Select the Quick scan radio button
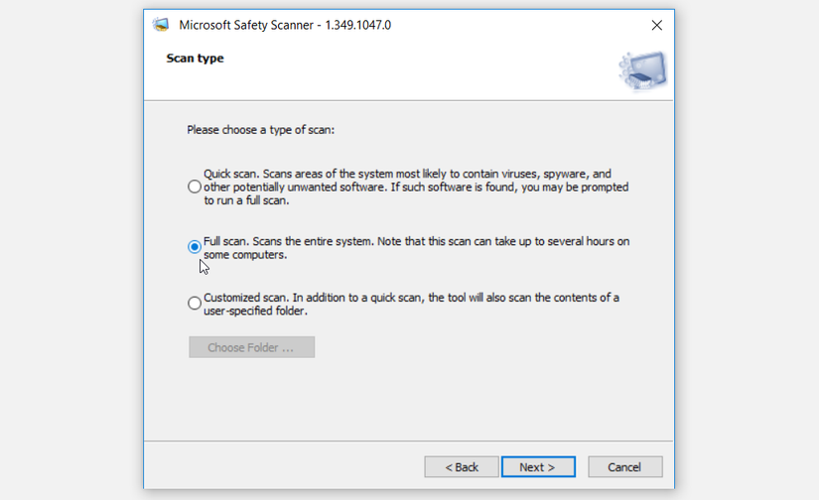The width and height of the screenshot is (819, 500). point(195,187)
